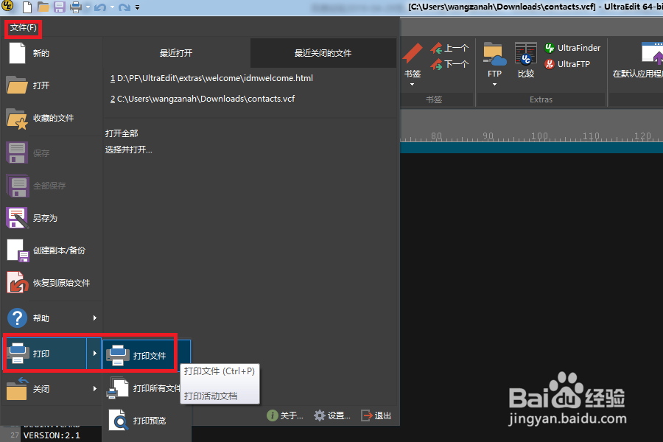
Task: Click the column ruler at mark 100
Action: 539,136
